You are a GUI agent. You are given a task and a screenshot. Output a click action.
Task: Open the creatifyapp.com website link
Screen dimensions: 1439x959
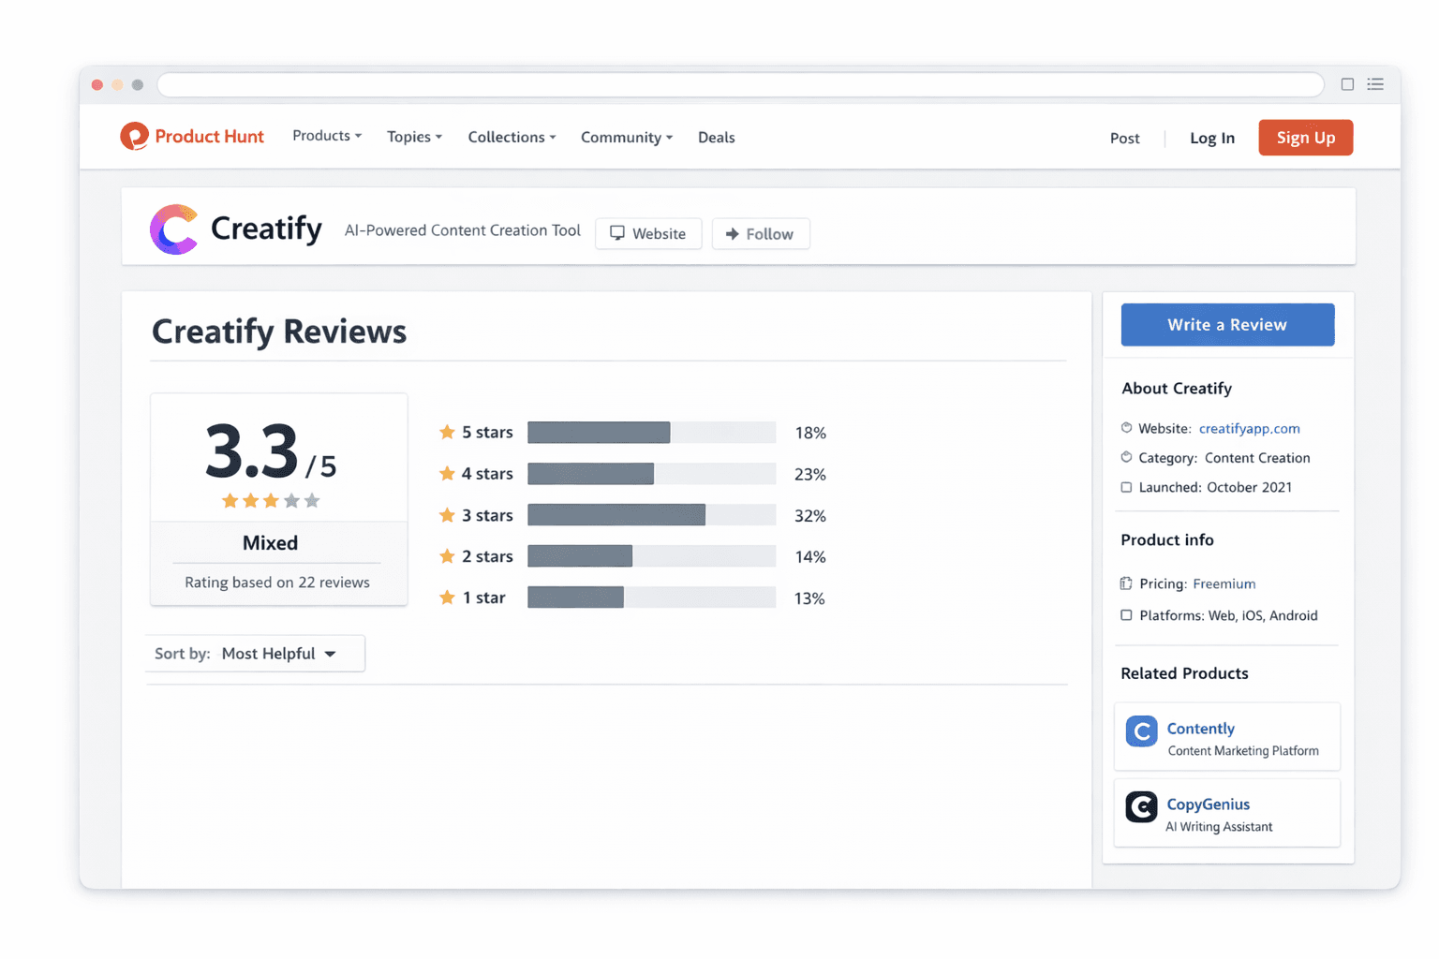1249,428
